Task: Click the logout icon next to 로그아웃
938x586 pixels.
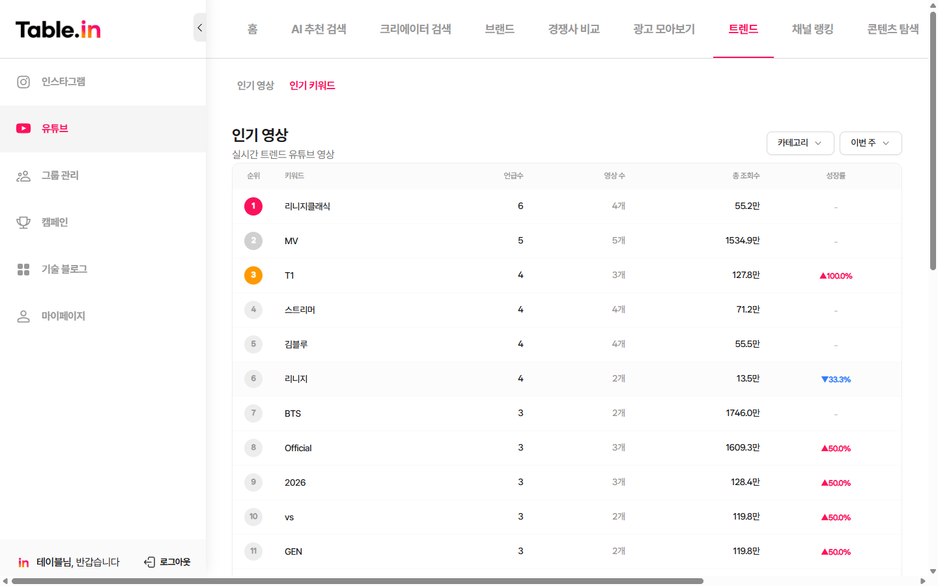Action: point(149,561)
